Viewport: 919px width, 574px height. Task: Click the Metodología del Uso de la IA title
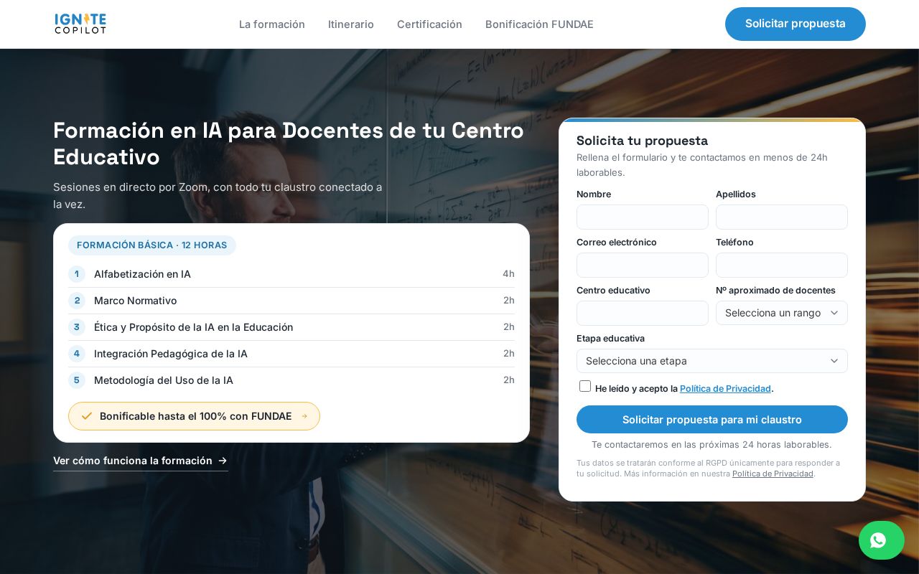[164, 380]
